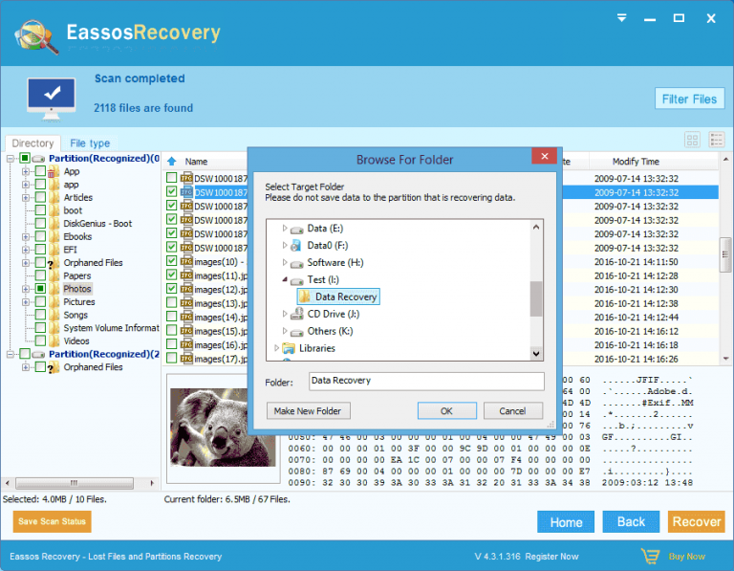Check the Songs folder checkbox
The width and height of the screenshot is (734, 571).
(41, 315)
